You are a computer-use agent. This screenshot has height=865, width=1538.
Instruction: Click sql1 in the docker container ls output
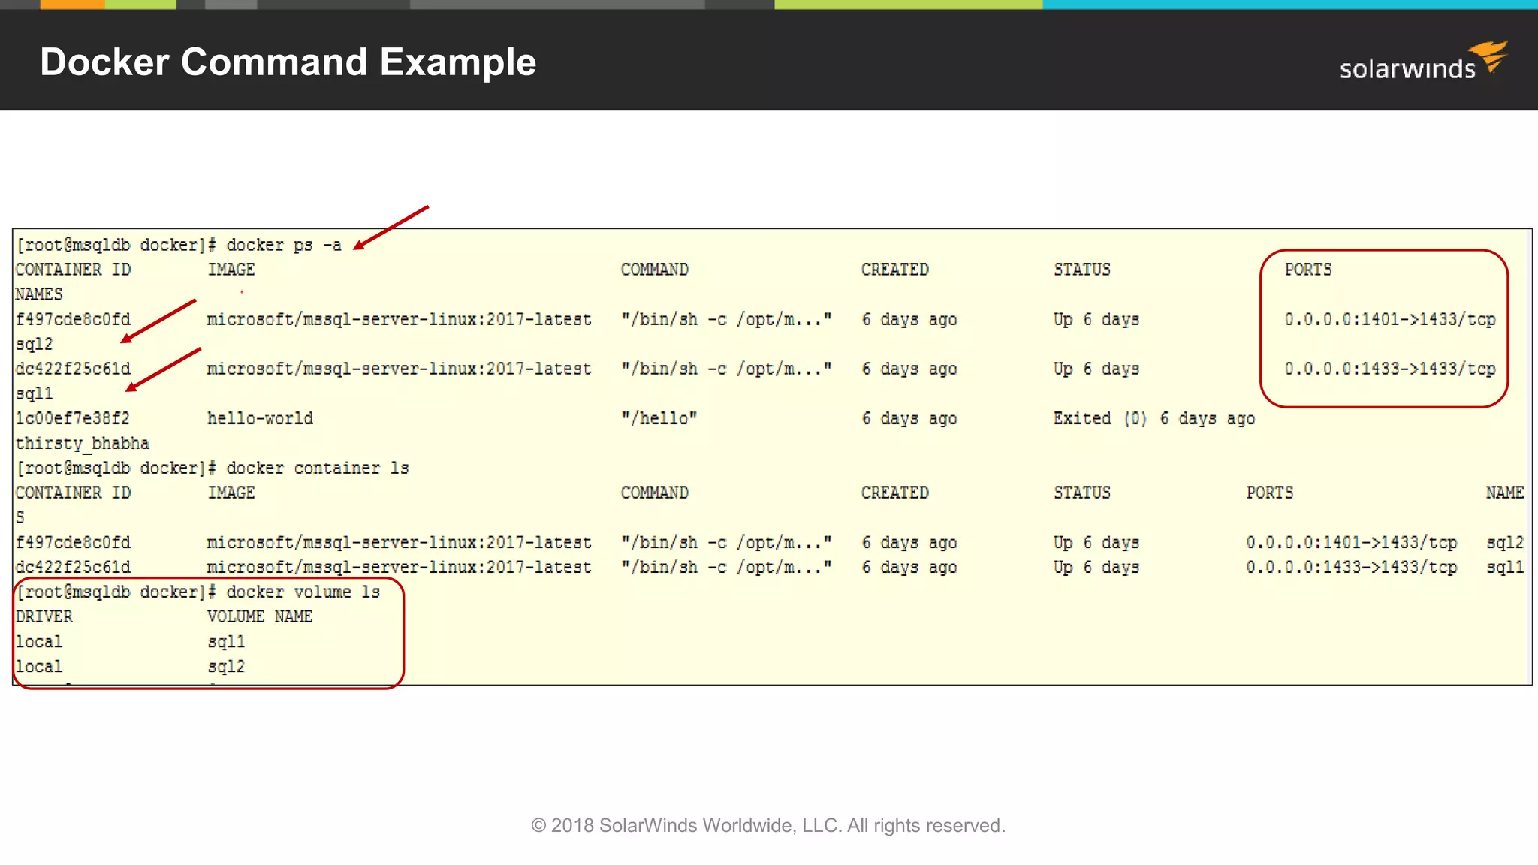click(1505, 568)
